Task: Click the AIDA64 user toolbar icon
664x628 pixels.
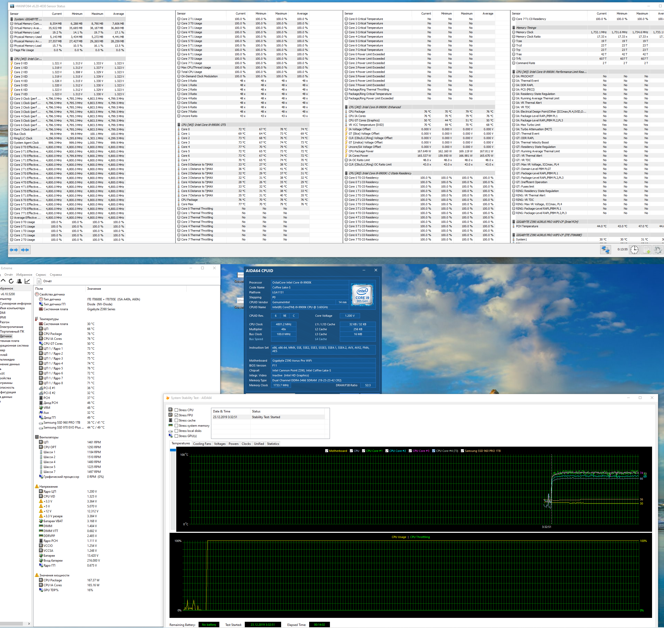Action: pyautogui.click(x=19, y=281)
